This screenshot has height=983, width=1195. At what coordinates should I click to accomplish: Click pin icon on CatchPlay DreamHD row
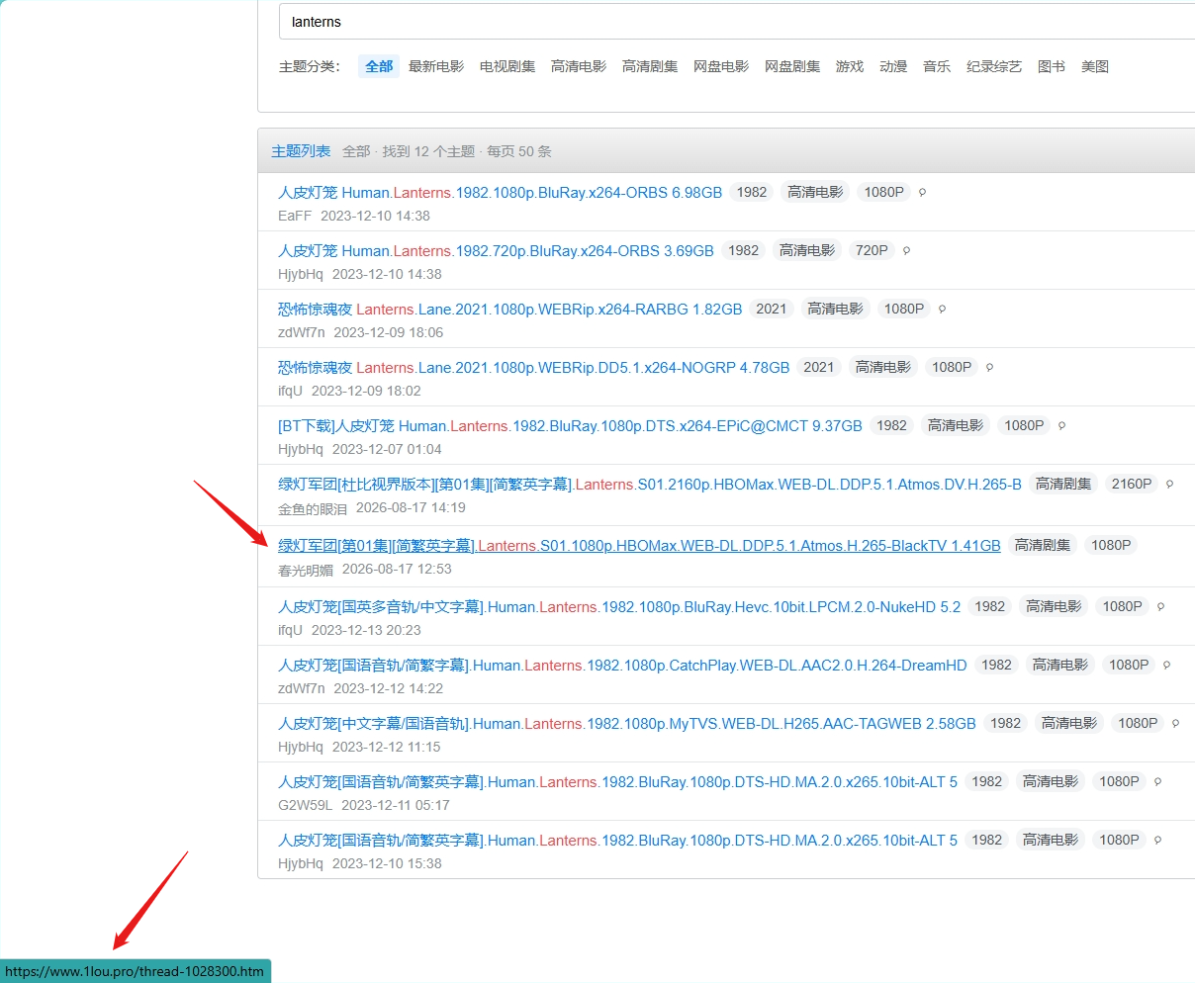[1166, 666]
